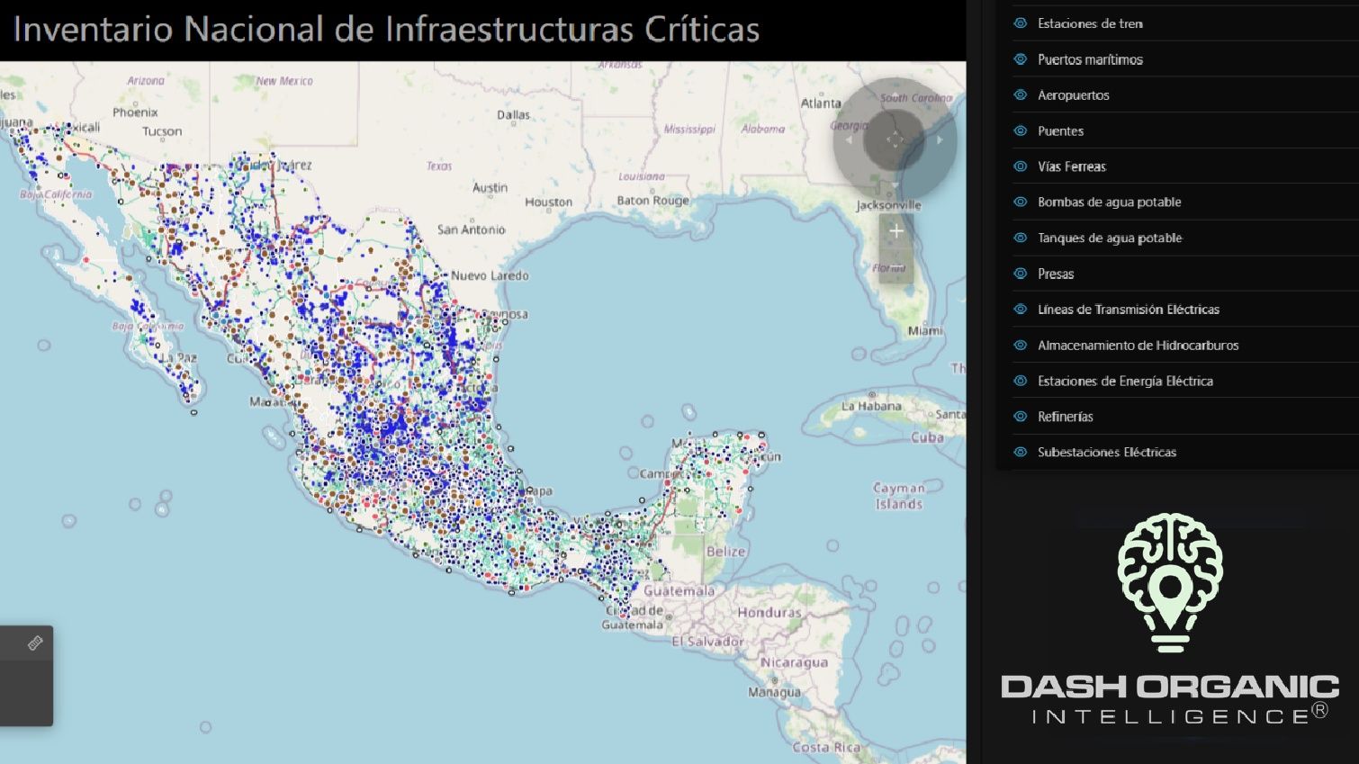Select Subestaciones Eléctricas layer entry
The height and width of the screenshot is (764, 1359).
coord(1106,453)
